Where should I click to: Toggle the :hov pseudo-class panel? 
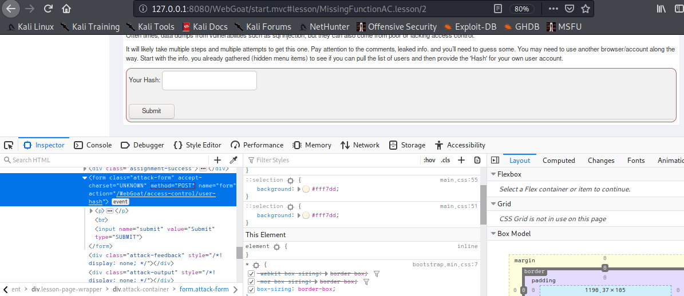click(x=429, y=160)
